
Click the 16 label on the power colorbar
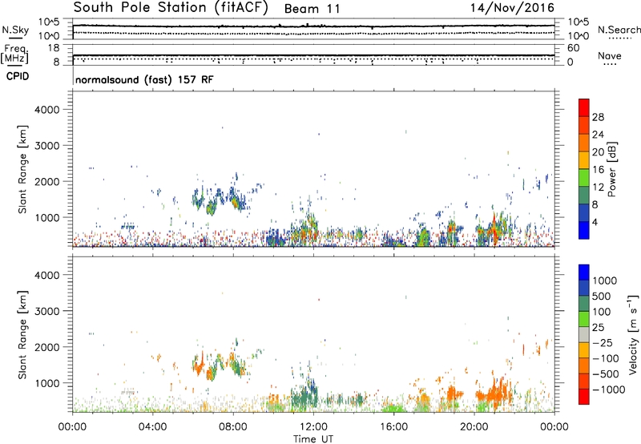tap(598, 170)
